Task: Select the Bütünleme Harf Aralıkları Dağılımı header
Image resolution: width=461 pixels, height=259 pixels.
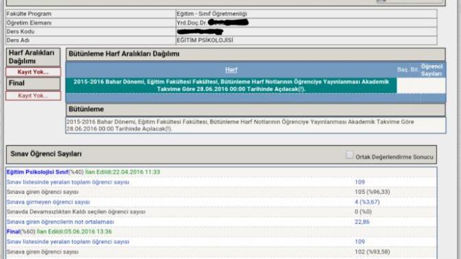Action: click(x=255, y=54)
